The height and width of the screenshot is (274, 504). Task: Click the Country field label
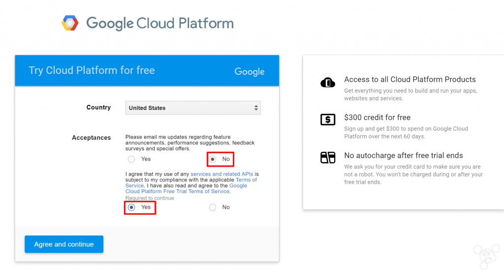click(98, 107)
